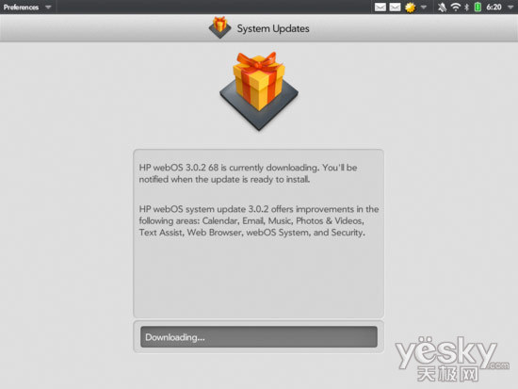Click the webOS 3.0.2 68 downloading message

pyautogui.click(x=248, y=173)
